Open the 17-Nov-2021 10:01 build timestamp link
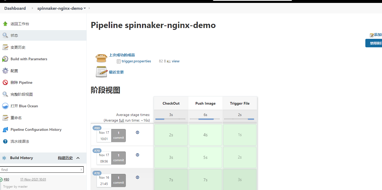382x190 pixels. [33, 179]
